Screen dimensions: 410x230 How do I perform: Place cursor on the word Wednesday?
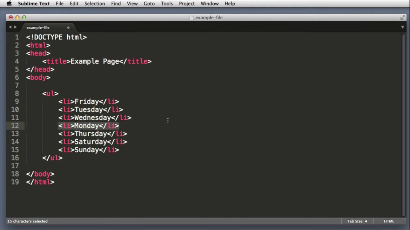(x=93, y=118)
